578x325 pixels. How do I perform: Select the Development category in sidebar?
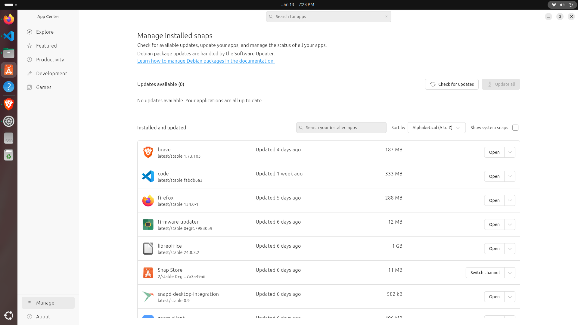click(x=51, y=73)
